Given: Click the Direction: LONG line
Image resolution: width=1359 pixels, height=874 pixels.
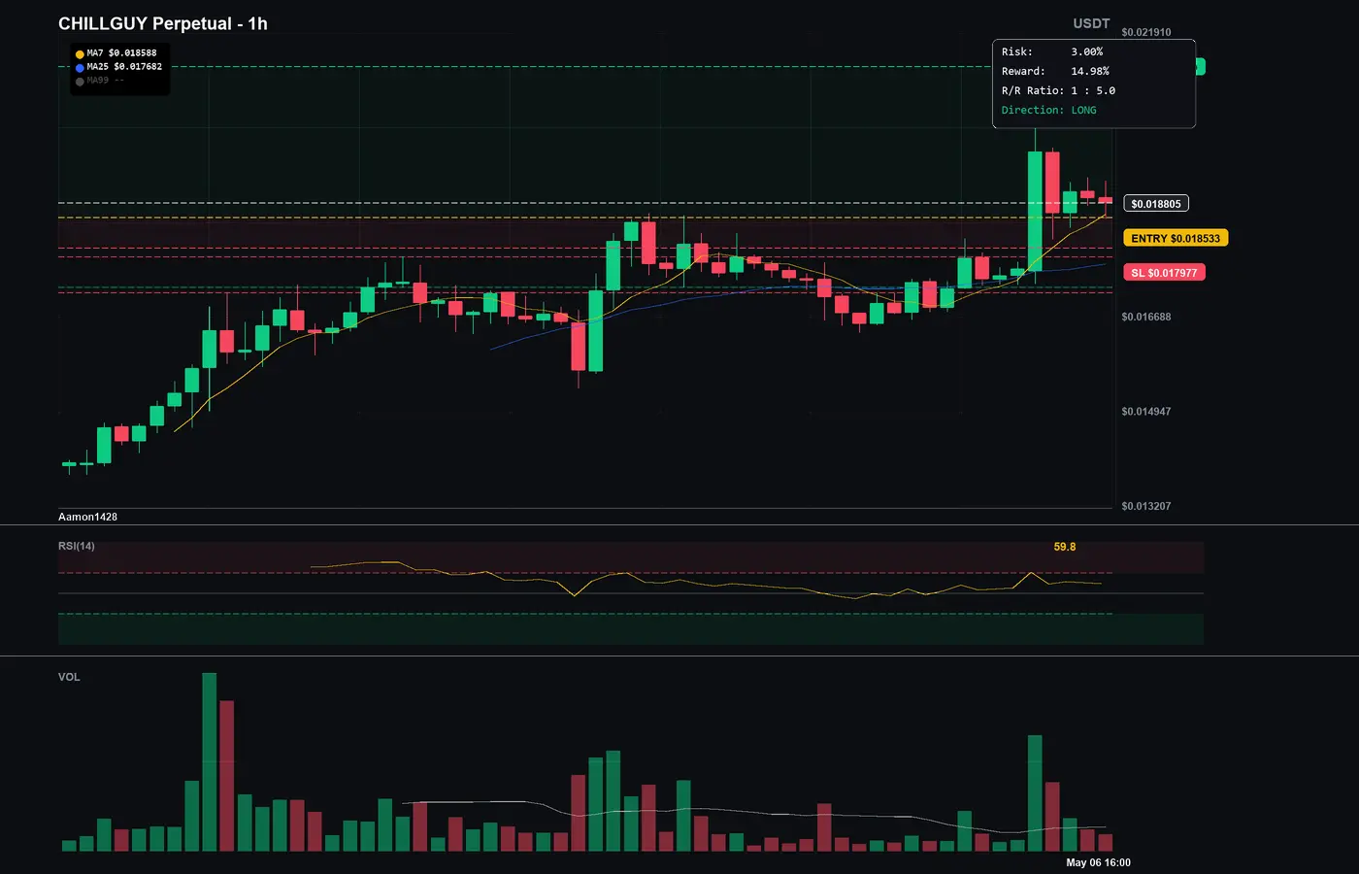Looking at the screenshot, I should tap(1049, 110).
